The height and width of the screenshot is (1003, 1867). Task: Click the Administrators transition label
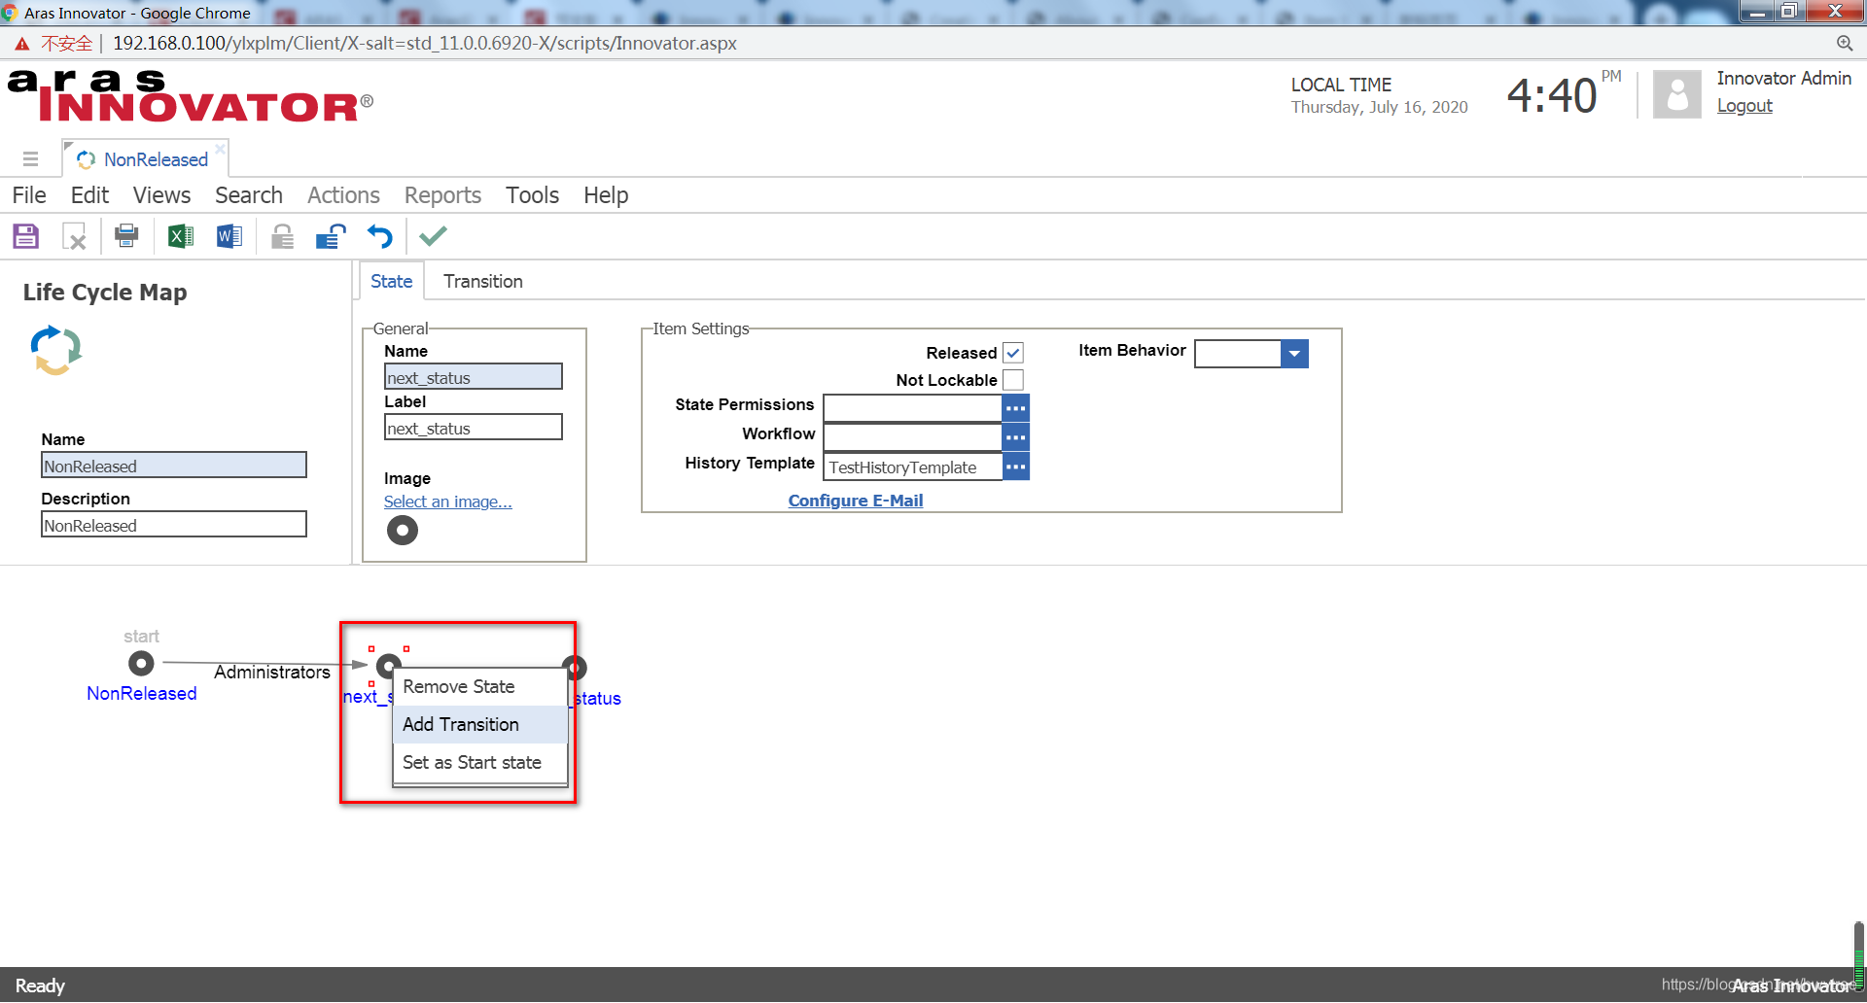tap(272, 673)
